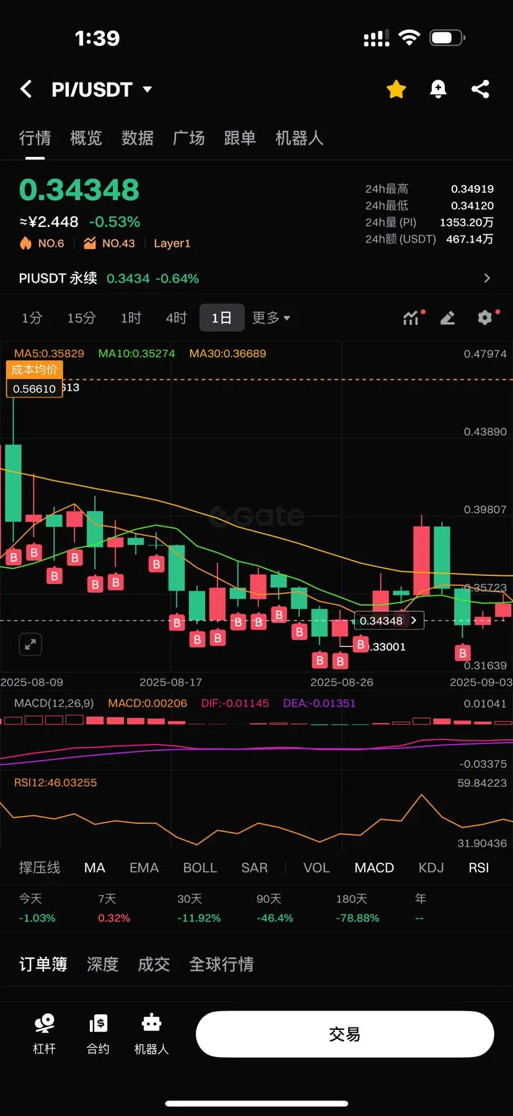Open the PI/USDT pair dropdown
513x1116 pixels.
pyautogui.click(x=147, y=89)
